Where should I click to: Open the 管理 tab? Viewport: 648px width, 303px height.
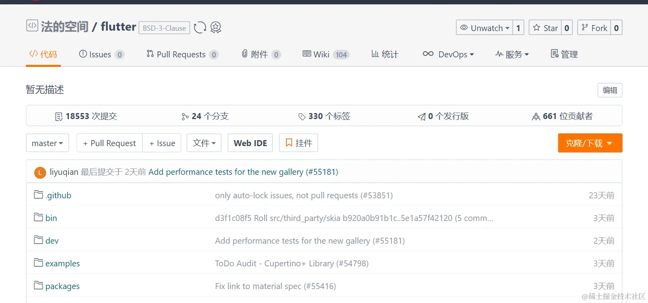click(x=564, y=55)
